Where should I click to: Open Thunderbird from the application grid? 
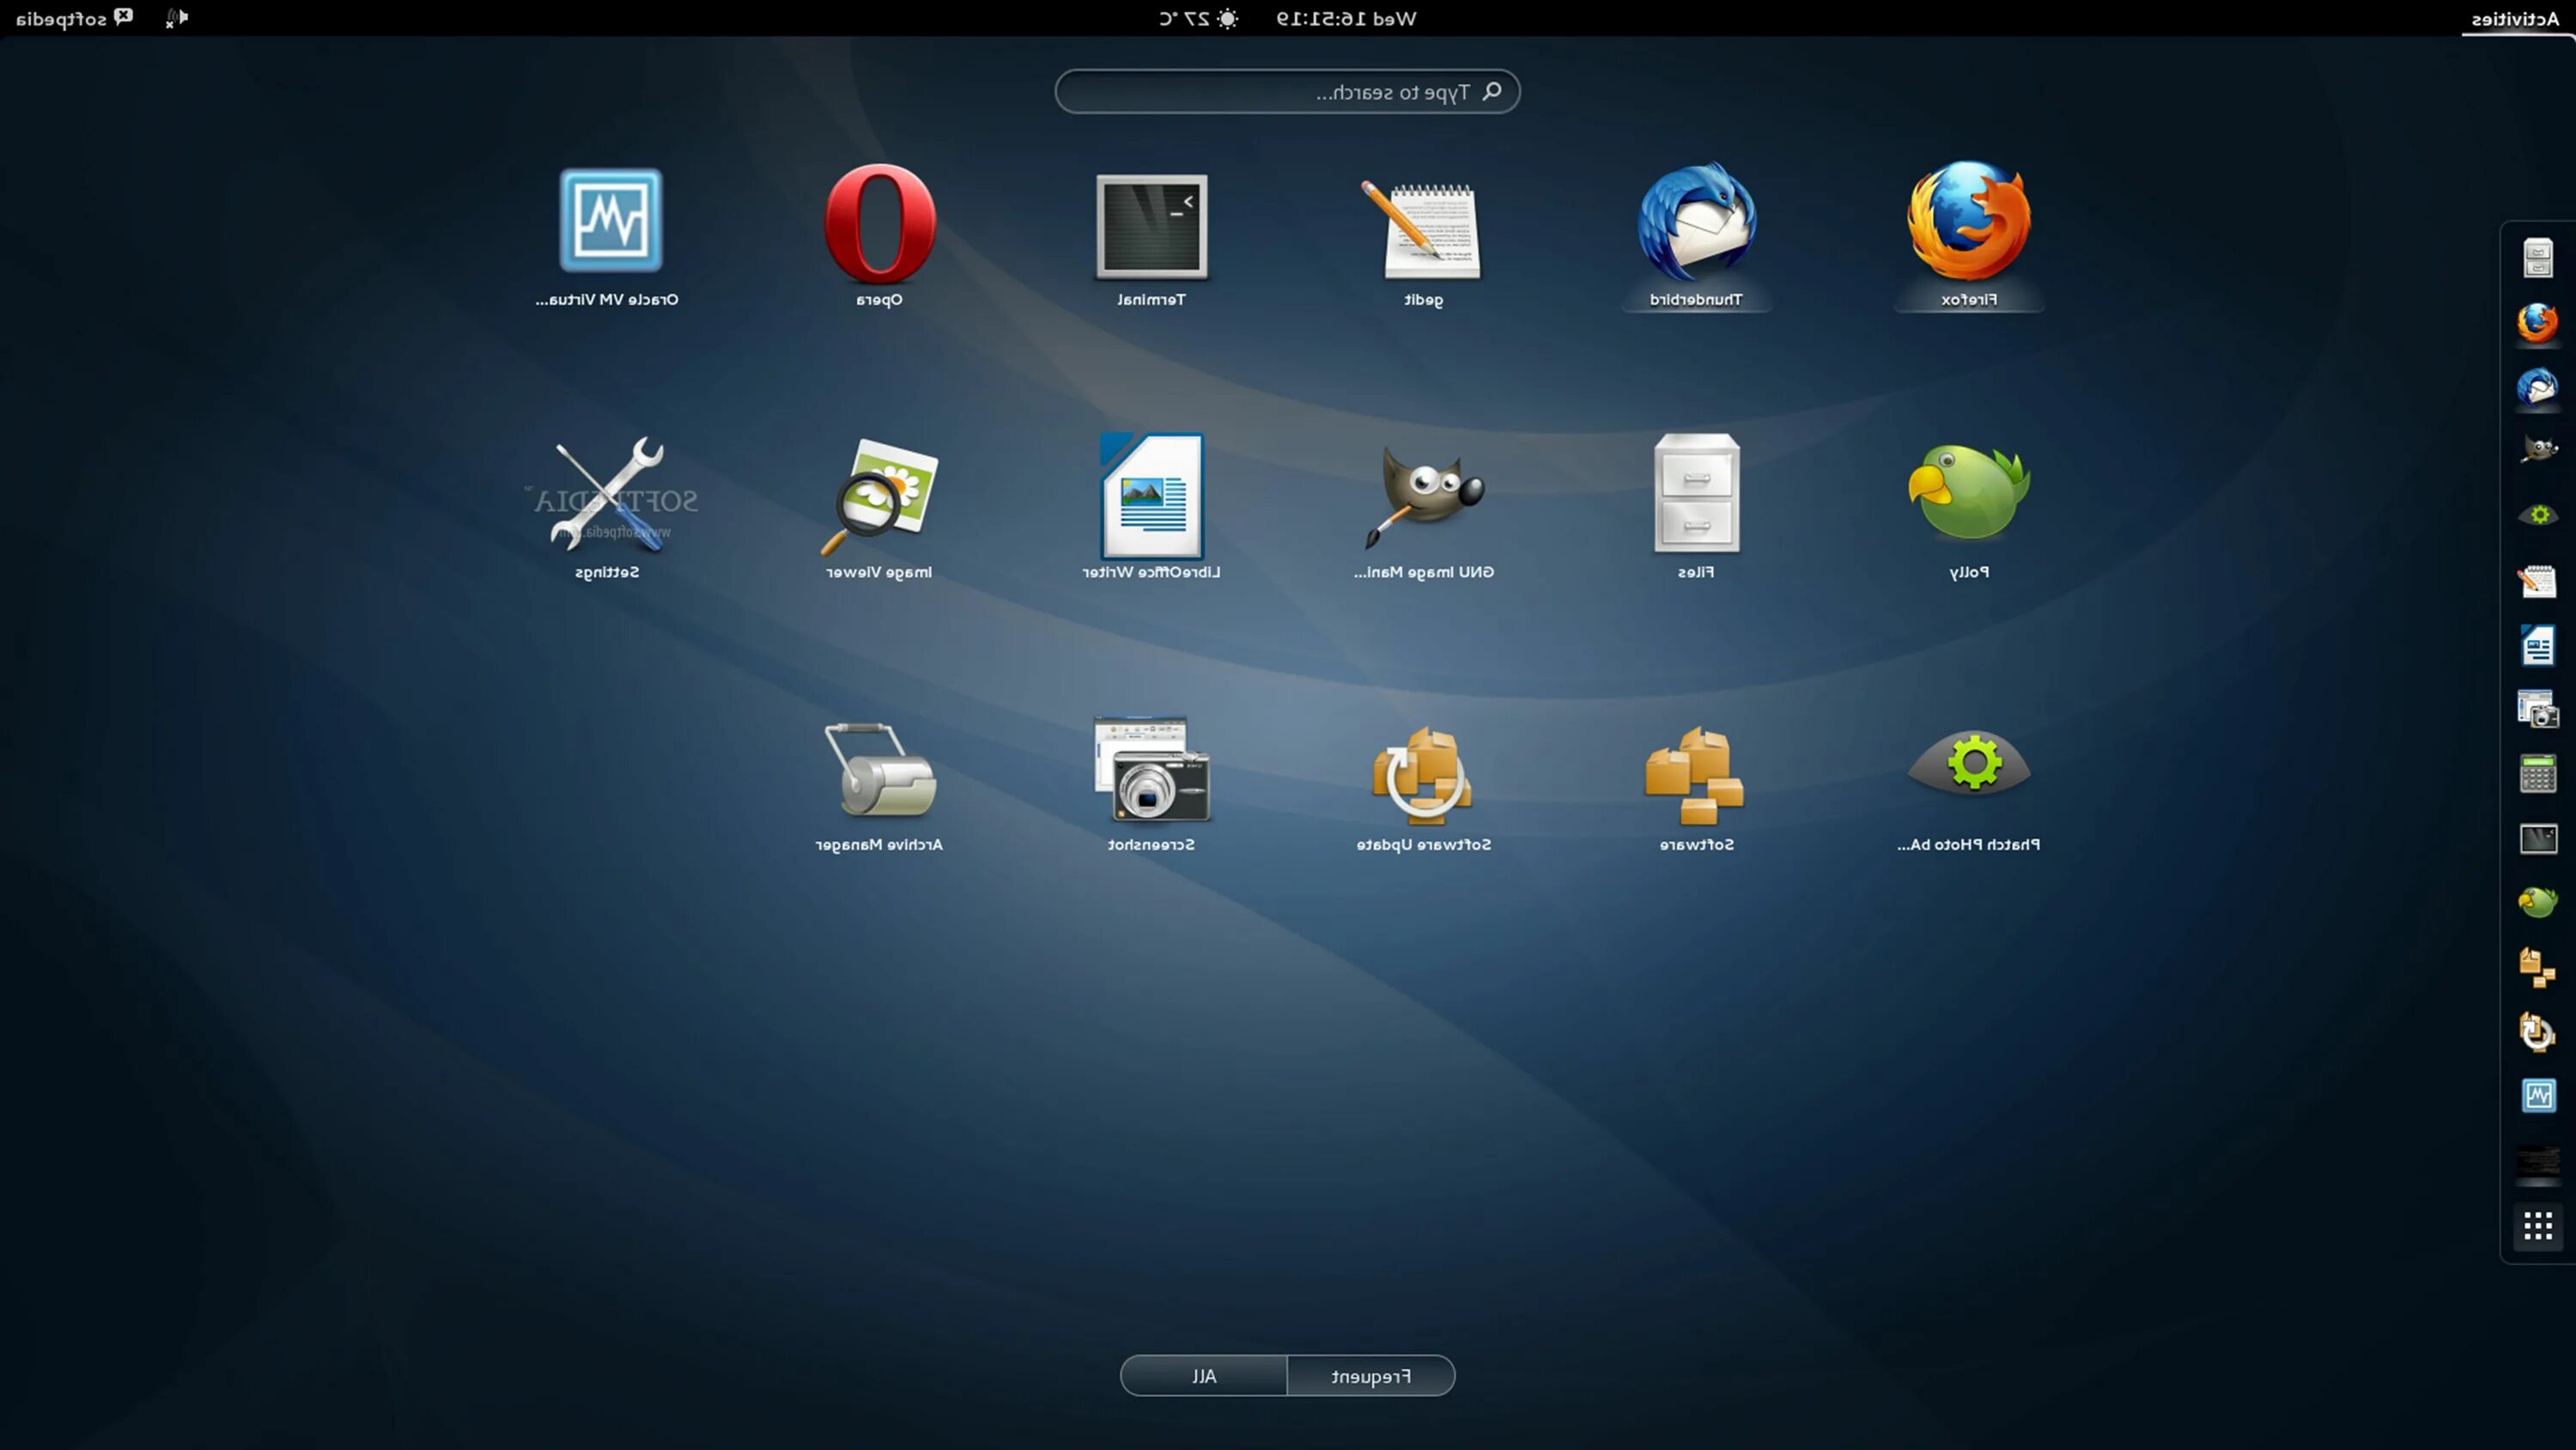1696,236
